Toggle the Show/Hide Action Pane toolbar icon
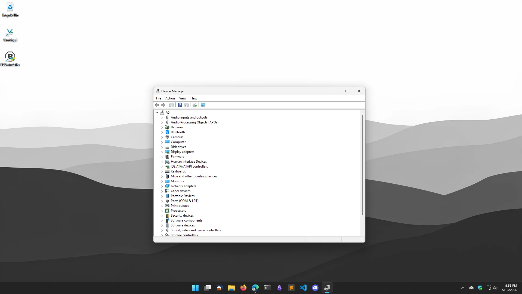This screenshot has width=522, height=294. point(186,105)
